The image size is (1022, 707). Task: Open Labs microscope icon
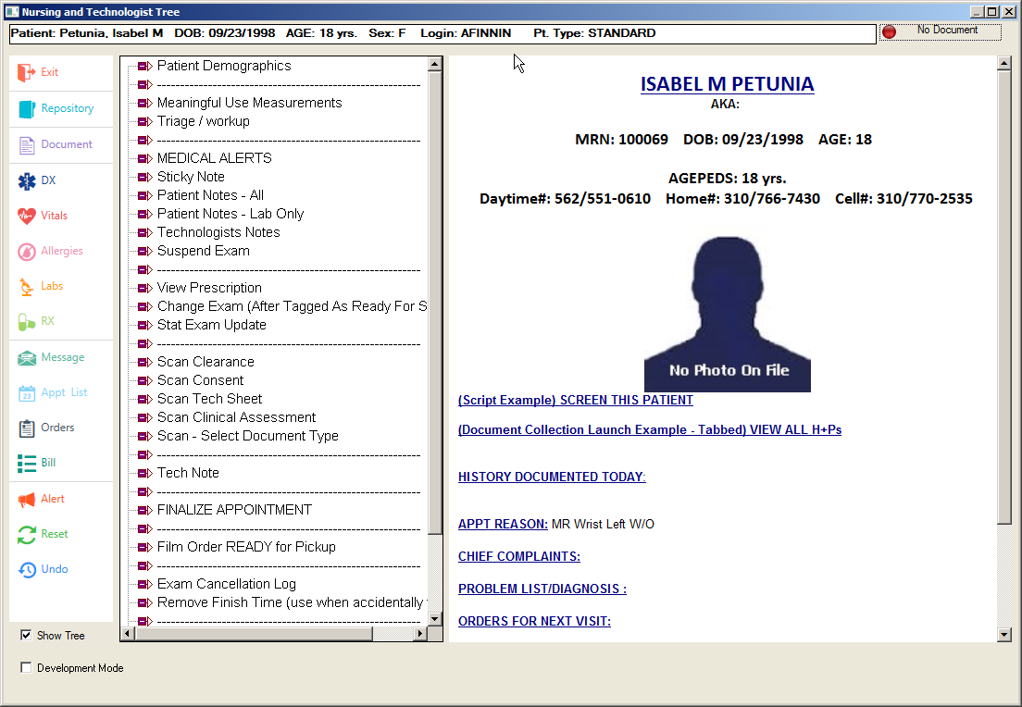26,287
